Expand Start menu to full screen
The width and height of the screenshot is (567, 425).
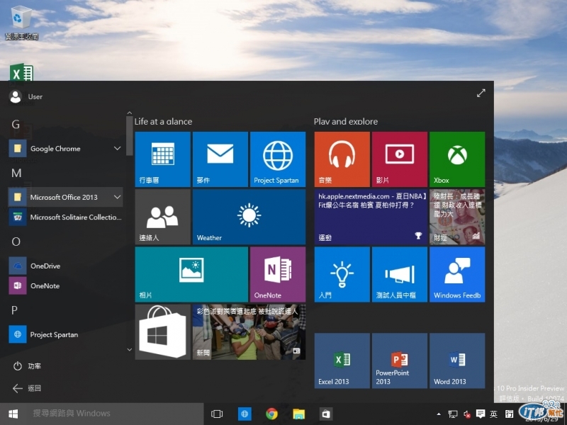click(x=481, y=93)
